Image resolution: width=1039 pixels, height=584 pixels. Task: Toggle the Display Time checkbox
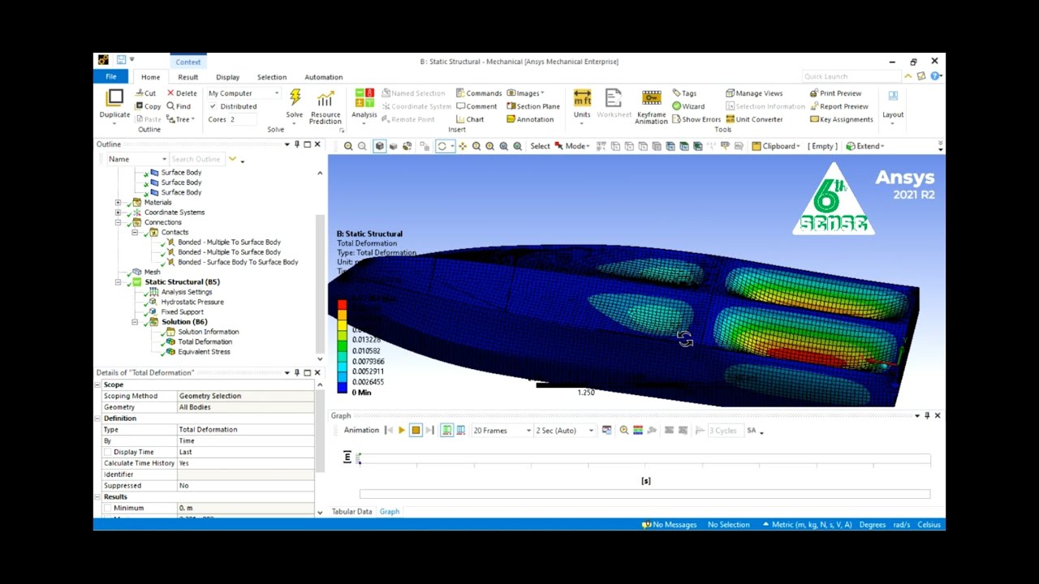pos(107,452)
